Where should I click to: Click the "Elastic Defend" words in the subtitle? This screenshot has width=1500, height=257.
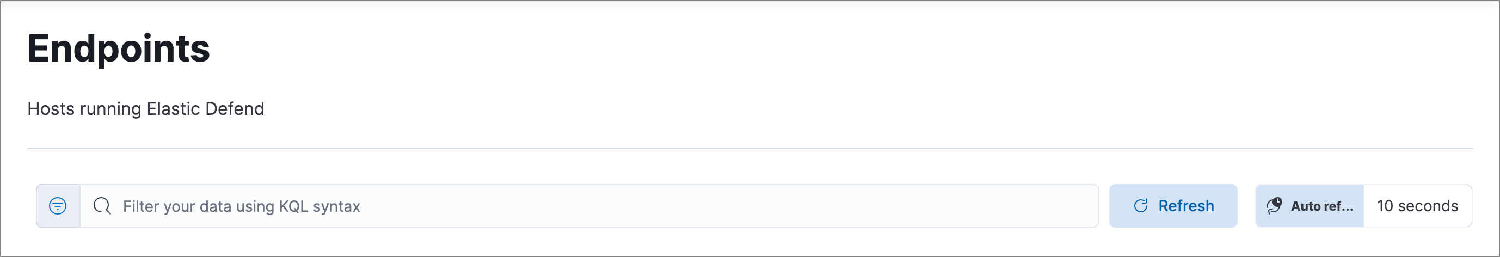point(205,109)
